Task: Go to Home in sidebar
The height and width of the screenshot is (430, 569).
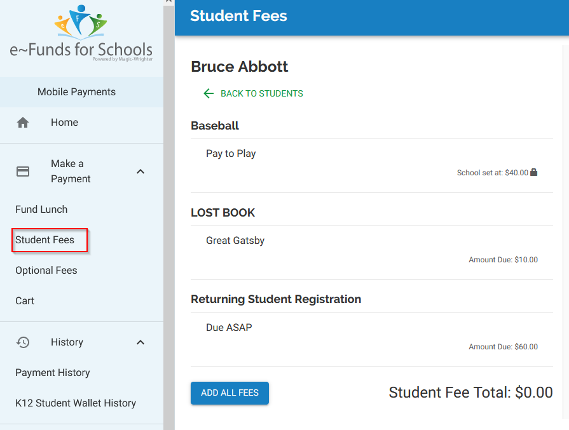Action: tap(64, 123)
